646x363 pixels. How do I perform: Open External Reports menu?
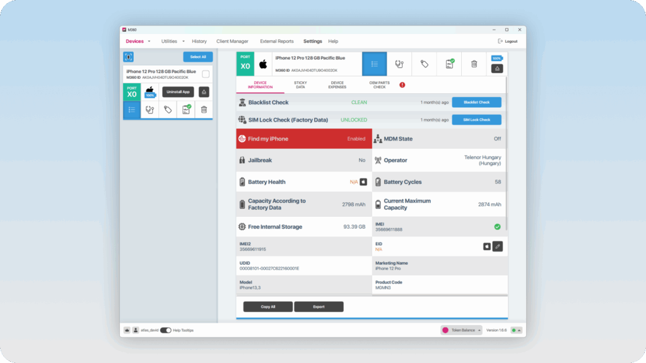(x=277, y=41)
